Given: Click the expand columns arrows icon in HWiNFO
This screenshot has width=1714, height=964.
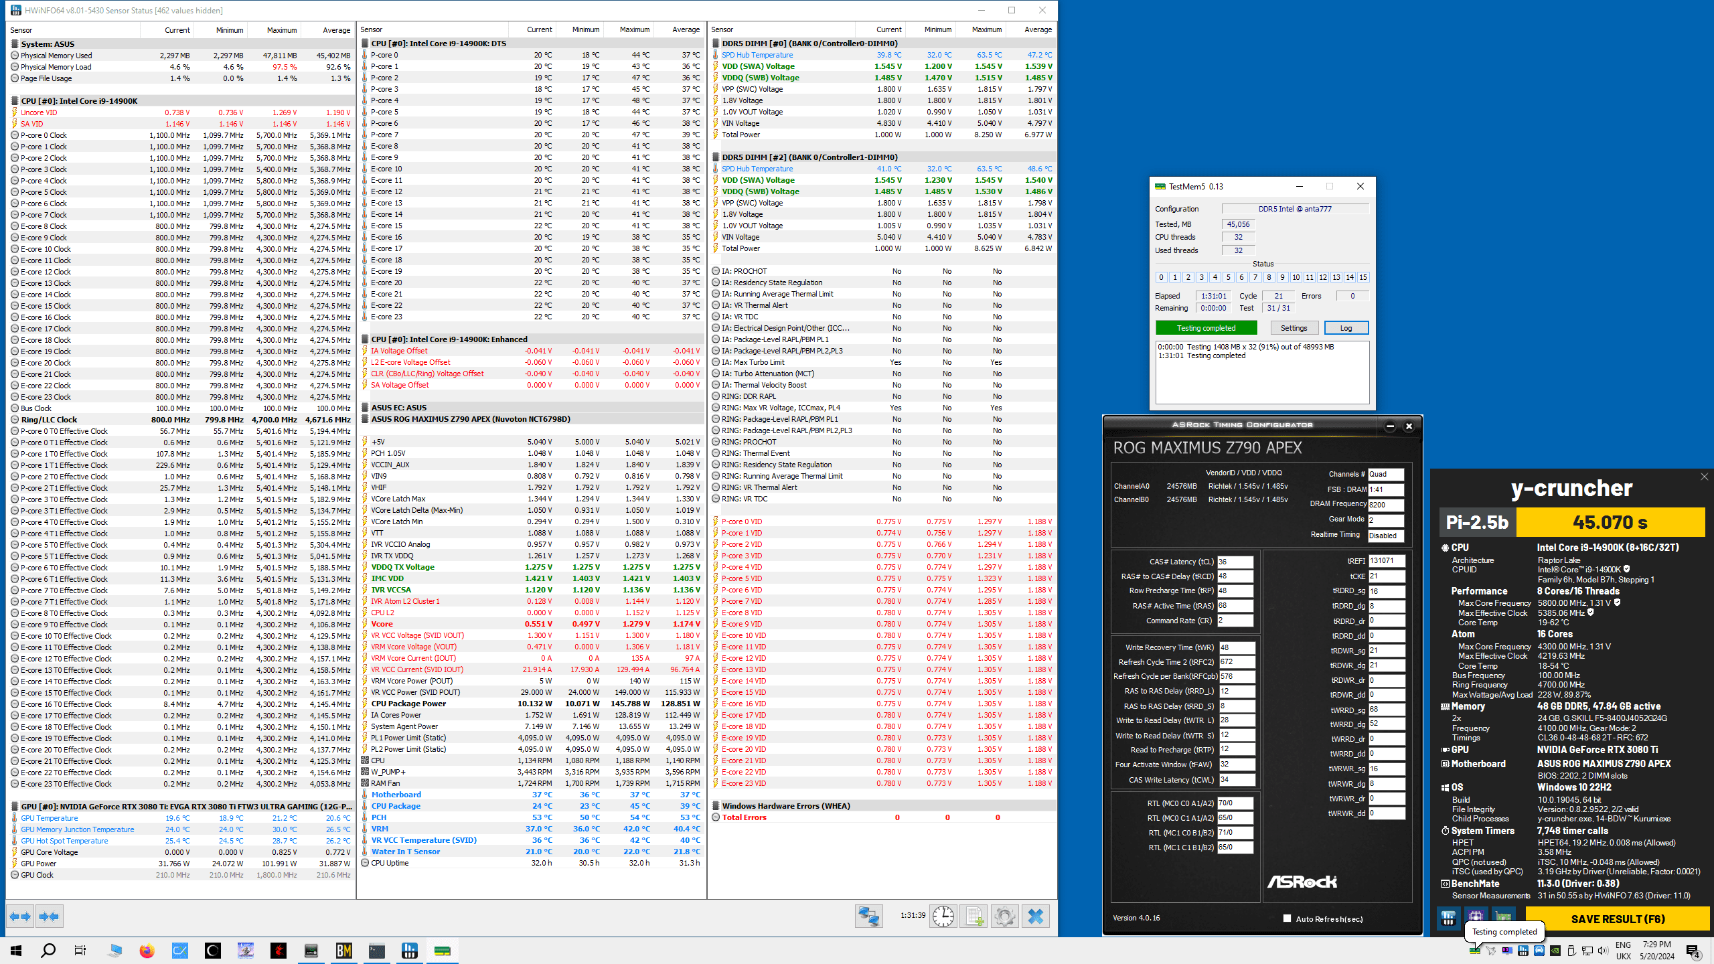Looking at the screenshot, I should point(20,916).
